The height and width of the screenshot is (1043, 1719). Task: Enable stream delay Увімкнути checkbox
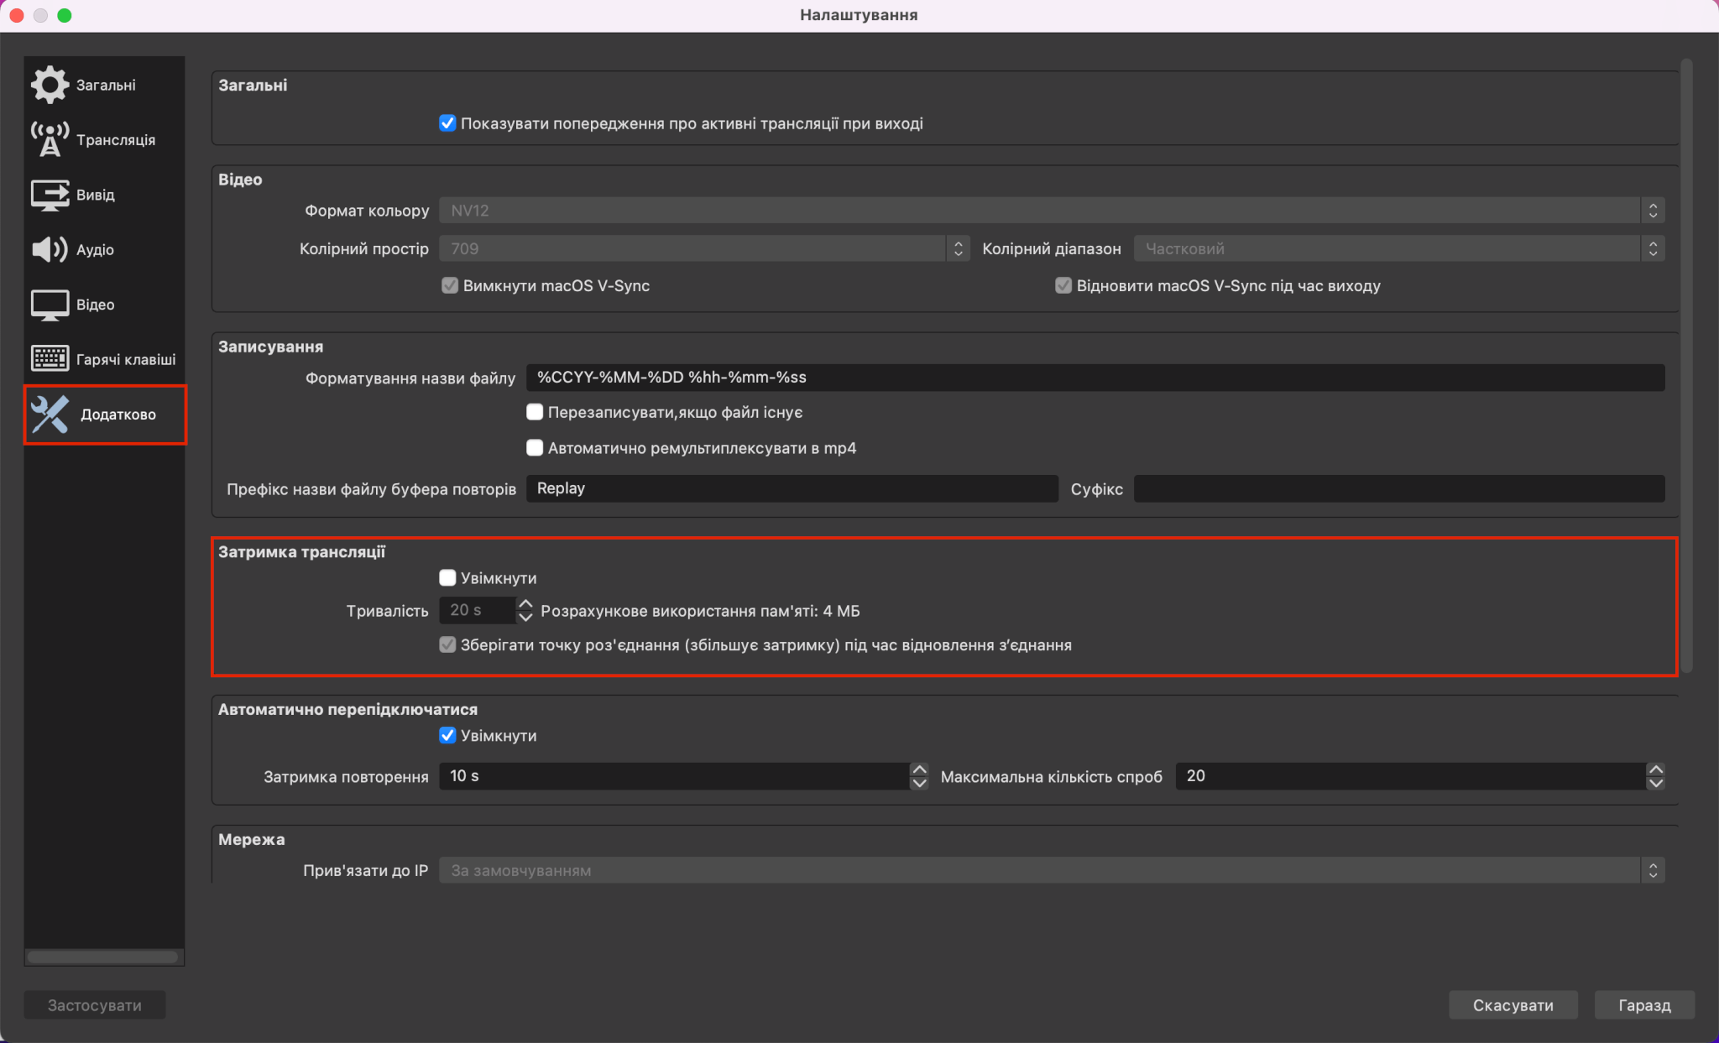[x=447, y=578]
